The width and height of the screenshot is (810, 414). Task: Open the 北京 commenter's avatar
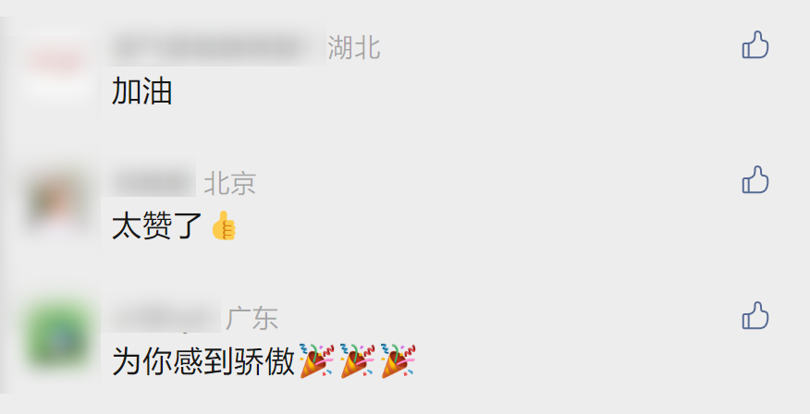tap(58, 200)
